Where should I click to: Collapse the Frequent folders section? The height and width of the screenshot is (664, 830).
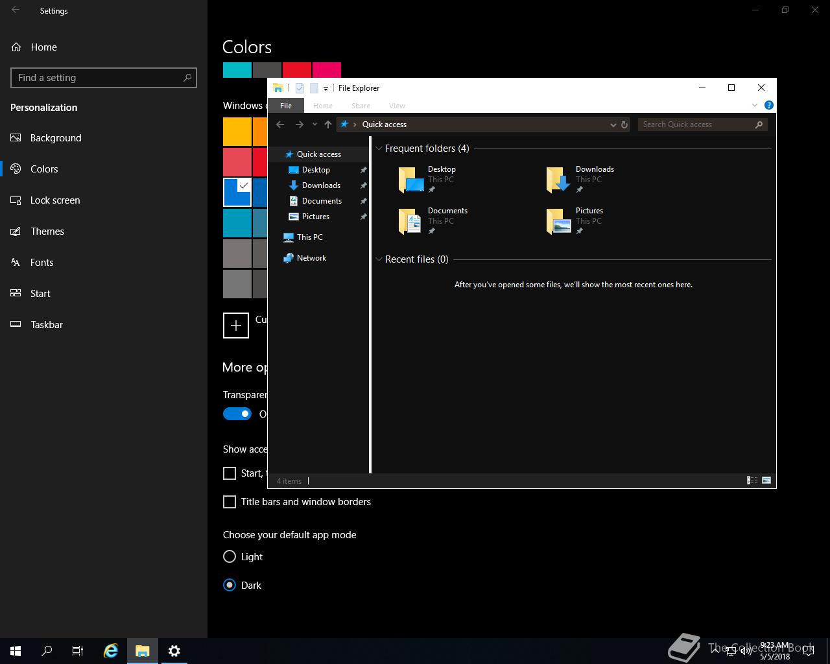coord(379,148)
